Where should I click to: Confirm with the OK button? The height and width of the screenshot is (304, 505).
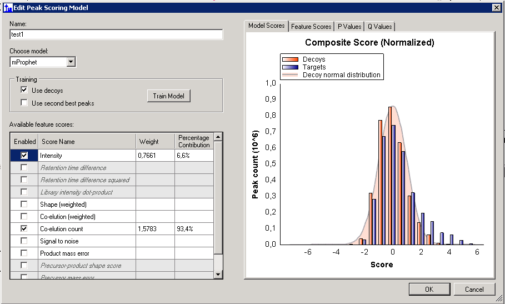tap(429, 289)
